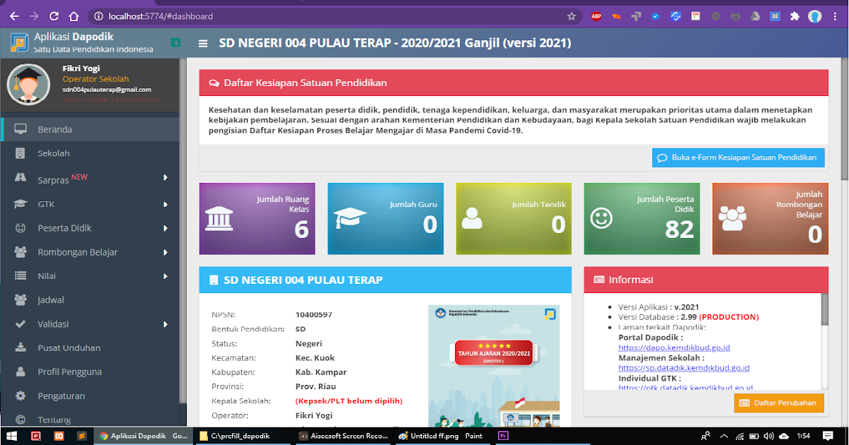
Task: Expand the GTK submenu arrow
Action: tap(166, 204)
